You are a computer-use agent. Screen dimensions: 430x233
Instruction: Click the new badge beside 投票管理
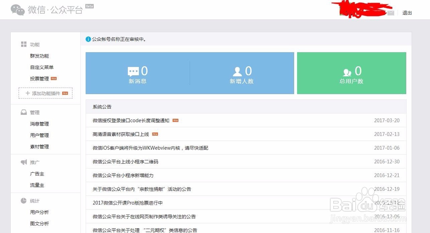click(x=54, y=78)
